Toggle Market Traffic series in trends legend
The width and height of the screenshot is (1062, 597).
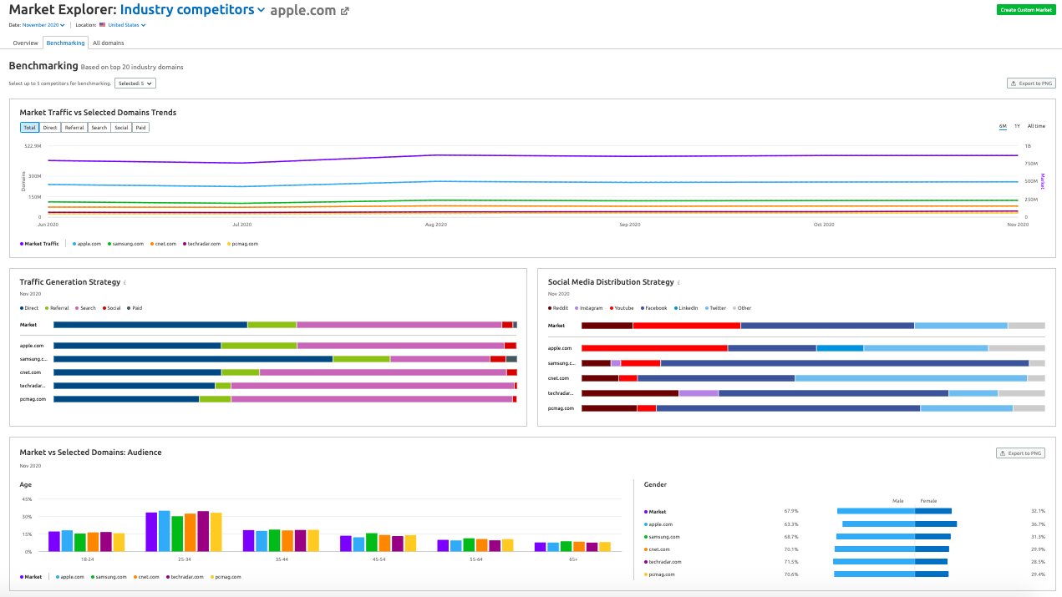coord(39,244)
